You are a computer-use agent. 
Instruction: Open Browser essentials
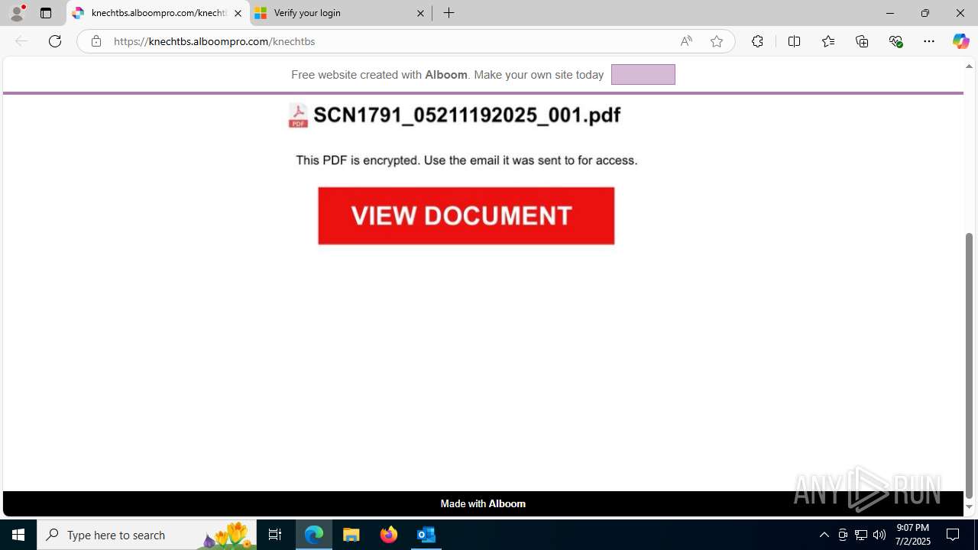click(x=896, y=41)
